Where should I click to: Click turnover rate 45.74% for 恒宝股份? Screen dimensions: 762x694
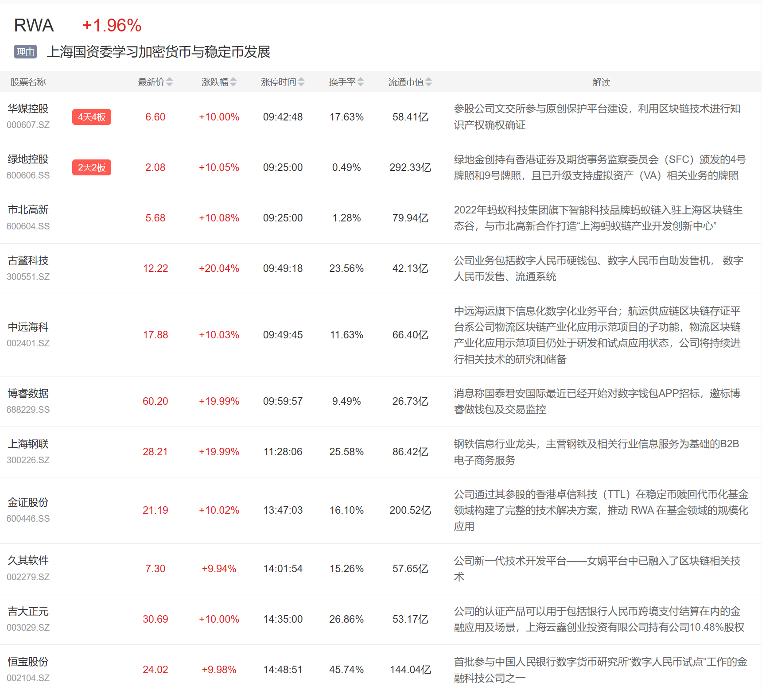[x=346, y=670]
